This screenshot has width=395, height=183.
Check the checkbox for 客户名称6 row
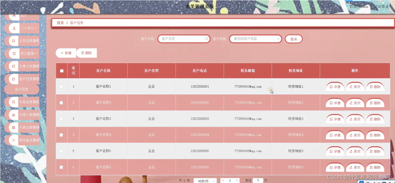(61, 167)
